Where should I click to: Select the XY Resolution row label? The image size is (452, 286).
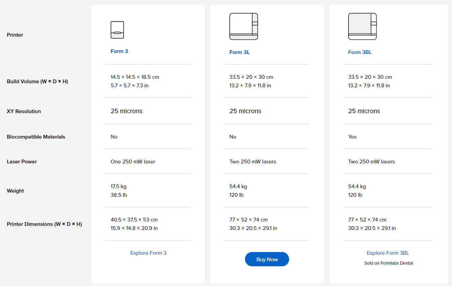[24, 111]
